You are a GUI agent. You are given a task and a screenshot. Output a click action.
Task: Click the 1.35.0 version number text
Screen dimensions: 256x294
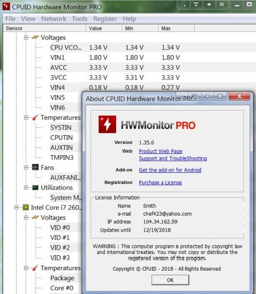pos(147,142)
